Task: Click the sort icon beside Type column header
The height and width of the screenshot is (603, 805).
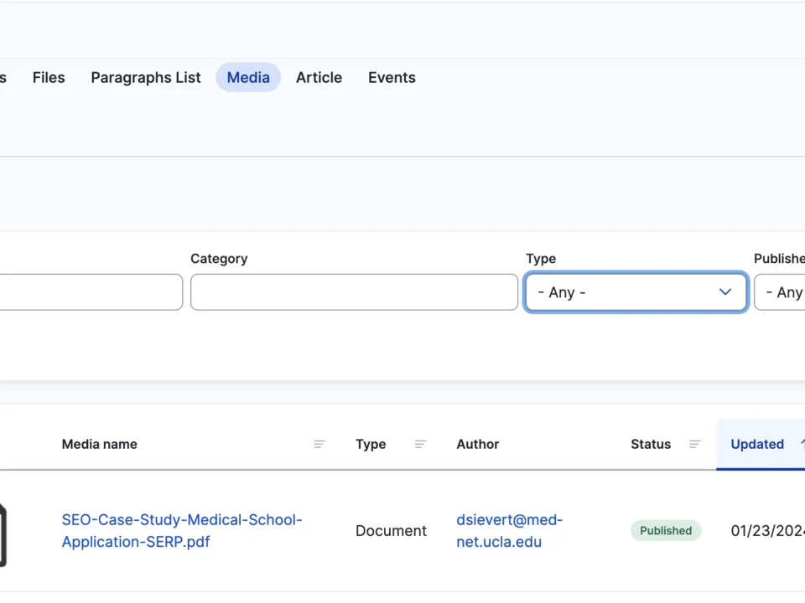Action: coord(420,444)
